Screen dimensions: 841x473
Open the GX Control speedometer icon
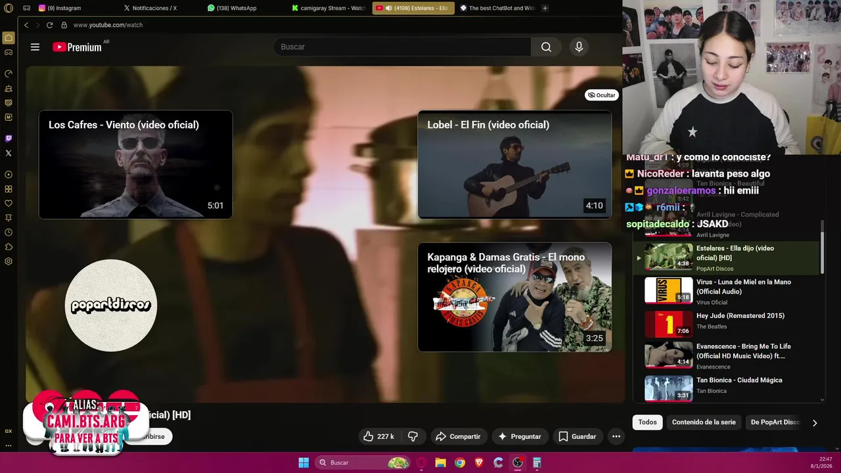pos(9,74)
